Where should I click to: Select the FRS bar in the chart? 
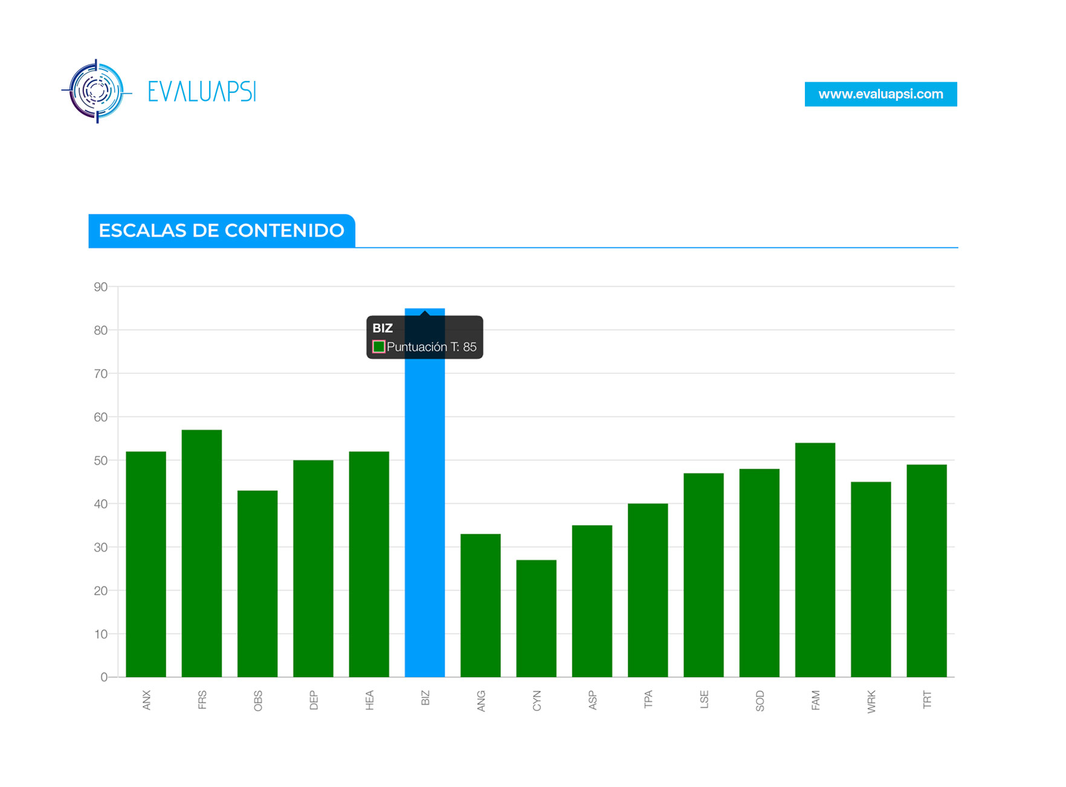[202, 553]
